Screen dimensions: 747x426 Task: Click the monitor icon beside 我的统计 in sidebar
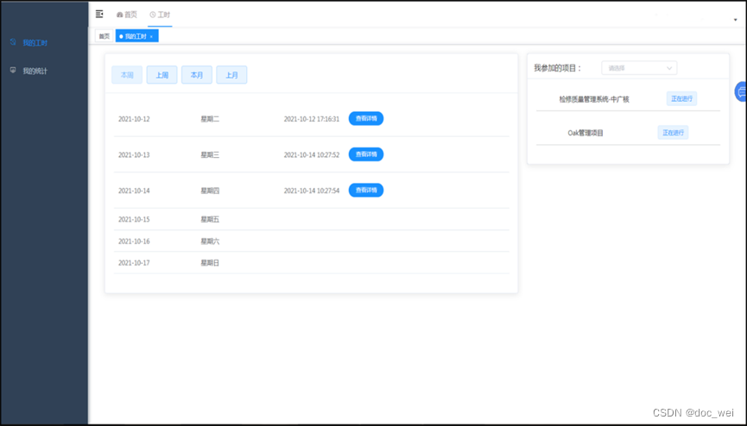(13, 71)
